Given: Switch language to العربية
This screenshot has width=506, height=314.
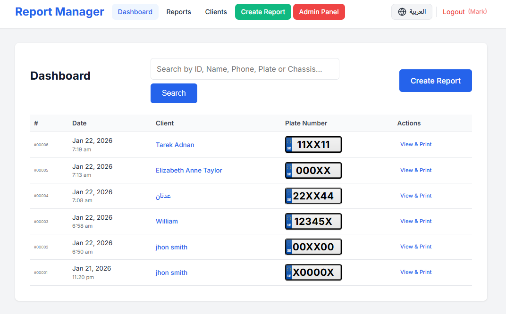Looking at the screenshot, I should point(412,11).
